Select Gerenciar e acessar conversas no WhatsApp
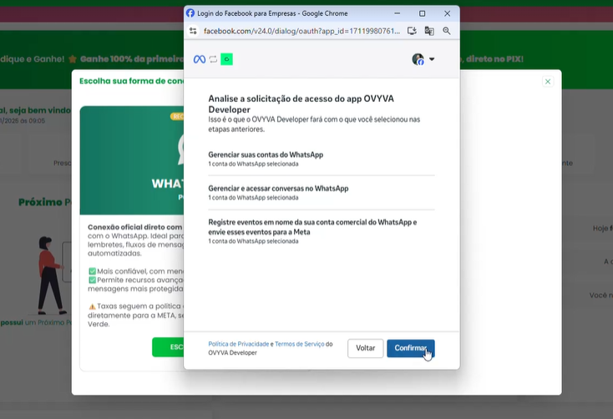The width and height of the screenshot is (613, 419). 278,189
